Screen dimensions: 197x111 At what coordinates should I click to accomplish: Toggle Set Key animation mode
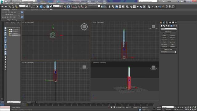pos(159,109)
